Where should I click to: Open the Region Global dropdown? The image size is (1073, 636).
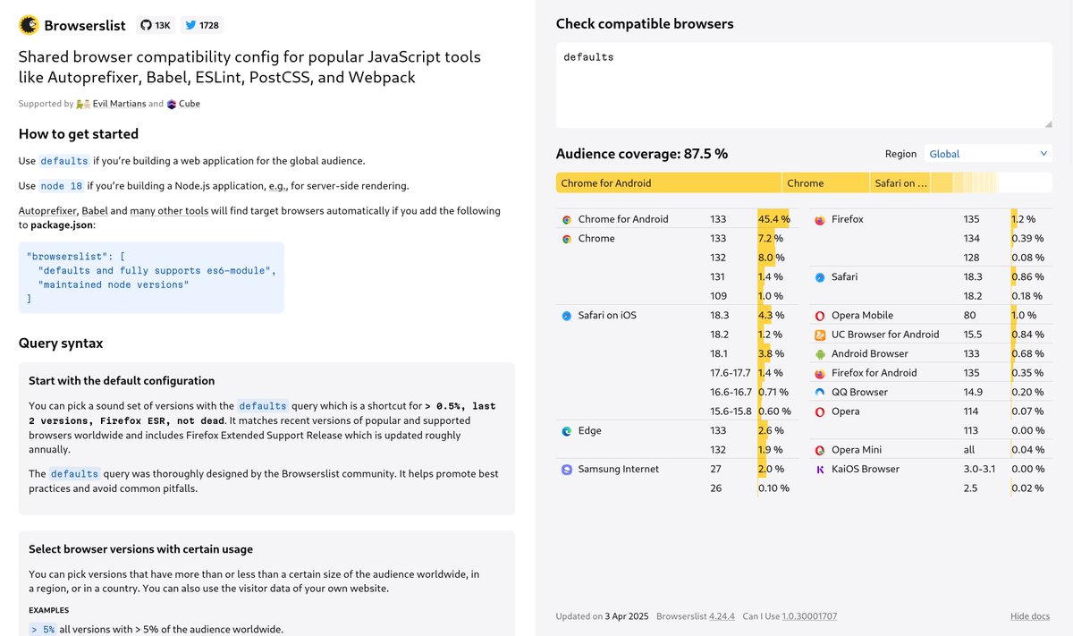click(988, 154)
